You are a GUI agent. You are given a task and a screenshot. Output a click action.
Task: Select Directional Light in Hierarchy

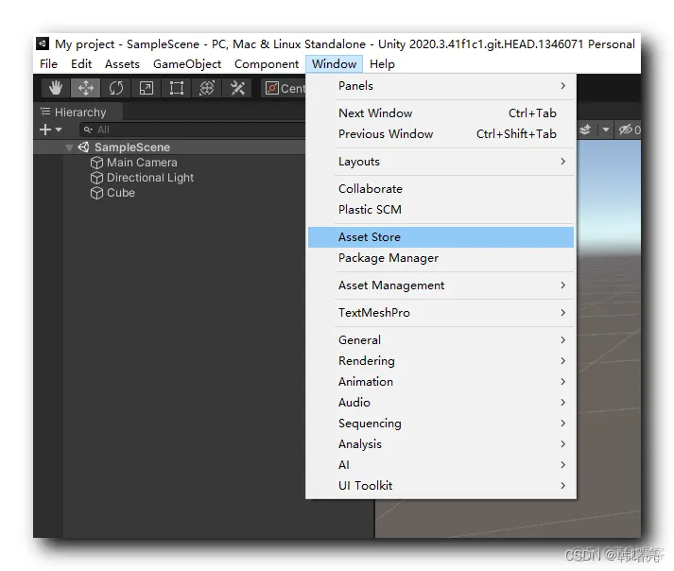point(150,178)
